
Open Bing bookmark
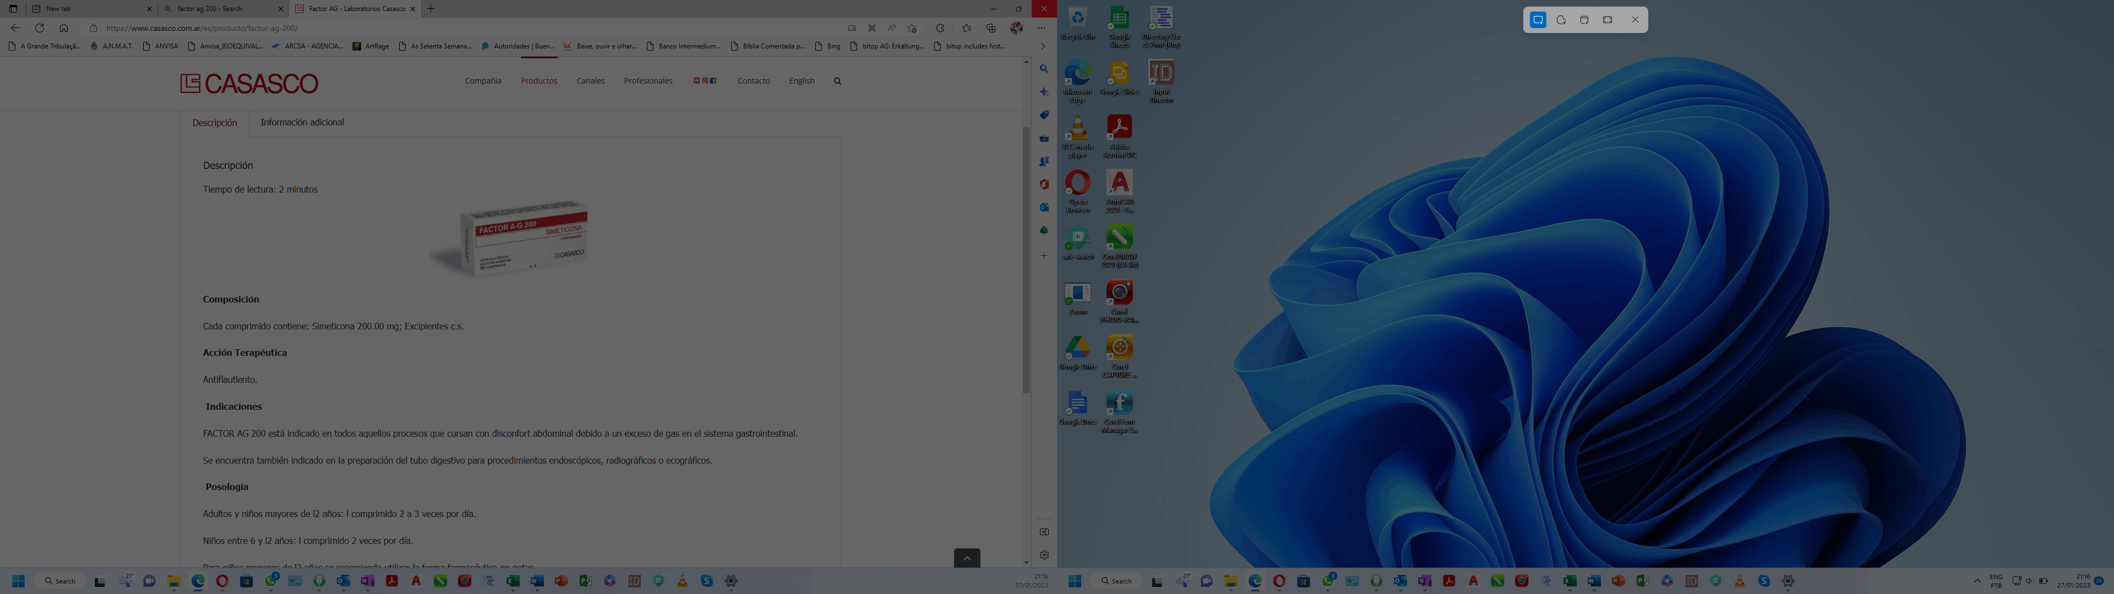tap(827, 46)
